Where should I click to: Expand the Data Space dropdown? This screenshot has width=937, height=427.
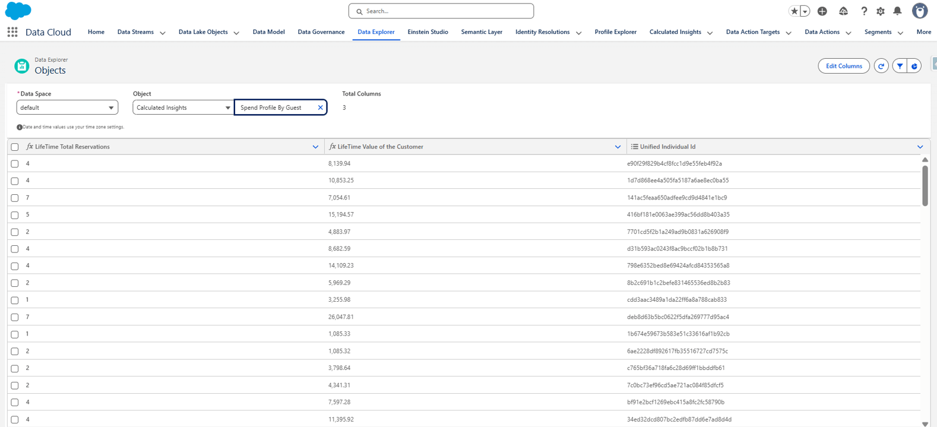(x=67, y=107)
